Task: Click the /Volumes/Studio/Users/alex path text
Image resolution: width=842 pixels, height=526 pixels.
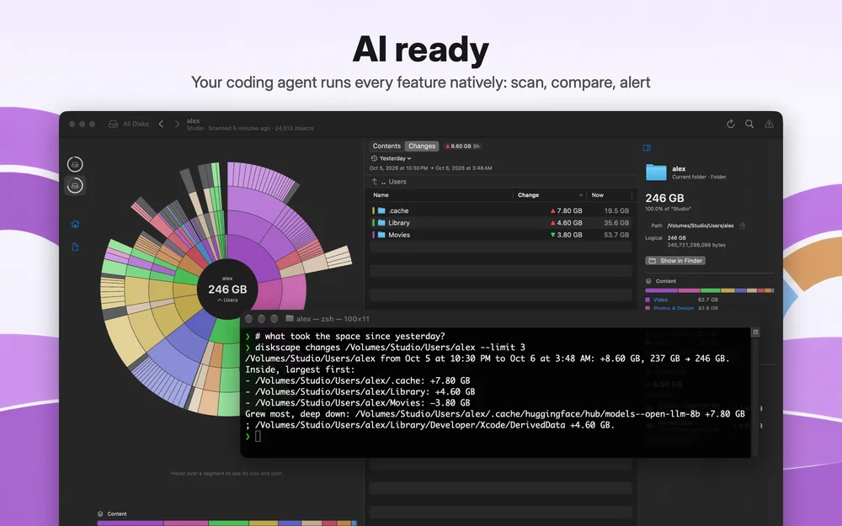Action: pos(701,226)
